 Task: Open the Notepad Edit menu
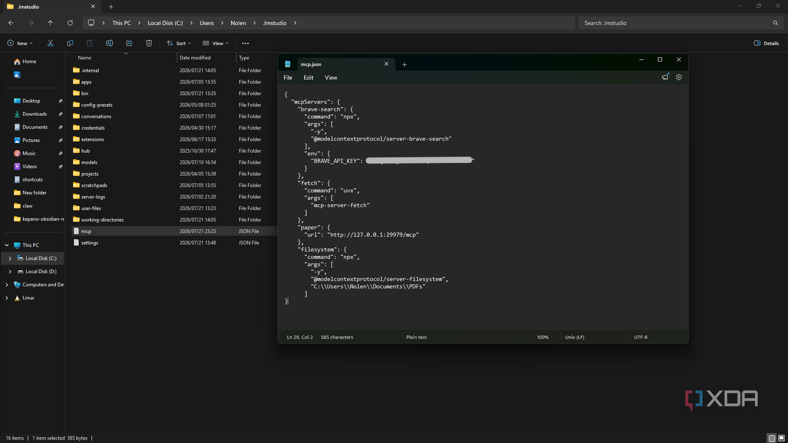click(x=309, y=77)
